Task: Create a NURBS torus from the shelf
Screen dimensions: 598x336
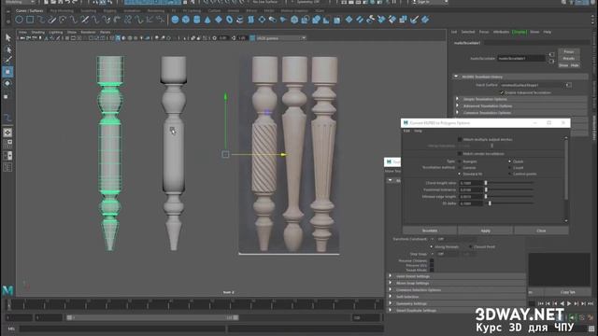Action: (x=229, y=19)
